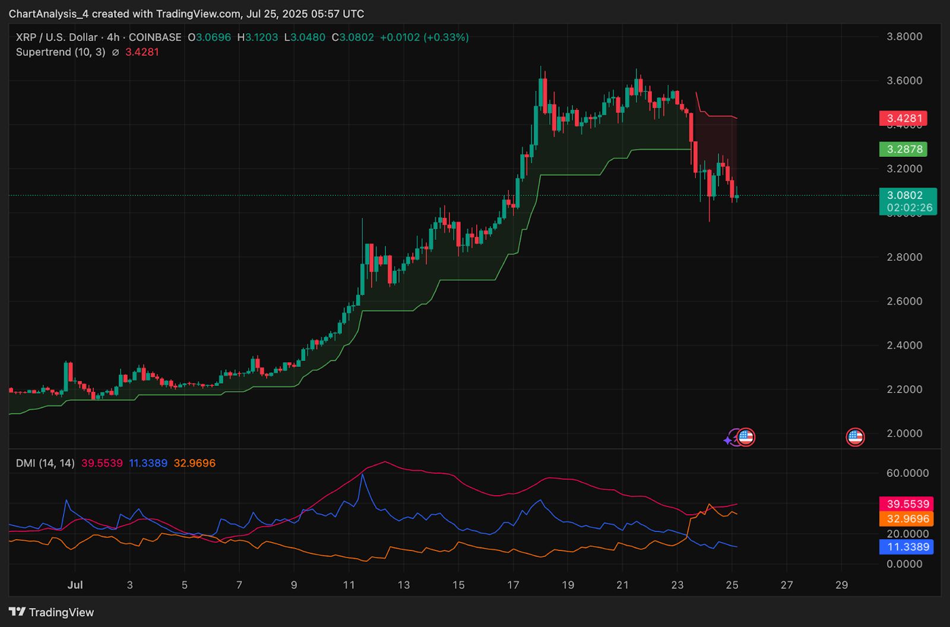Click the 15 date label on the time axis
Image resolution: width=950 pixels, height=627 pixels.
(x=458, y=585)
